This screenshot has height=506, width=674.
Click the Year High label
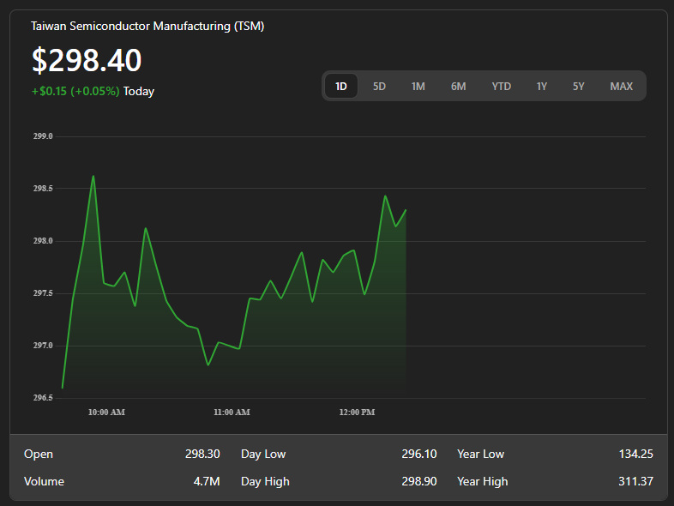point(482,481)
